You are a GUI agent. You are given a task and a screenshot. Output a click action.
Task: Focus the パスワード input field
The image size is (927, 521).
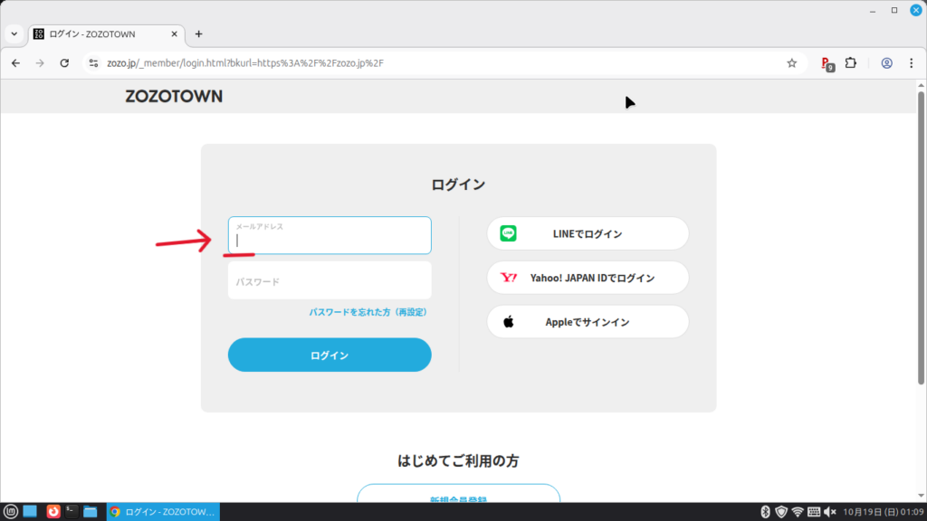[330, 281]
